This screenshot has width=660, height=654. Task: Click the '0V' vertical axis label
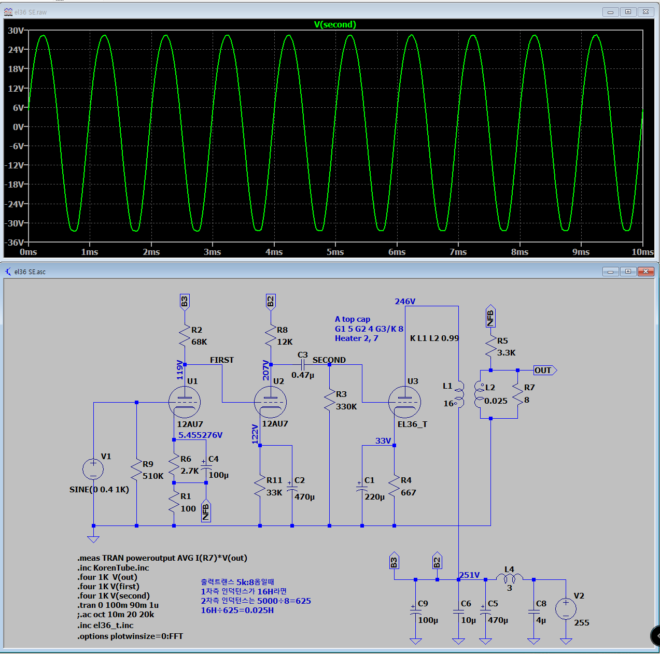coord(18,126)
